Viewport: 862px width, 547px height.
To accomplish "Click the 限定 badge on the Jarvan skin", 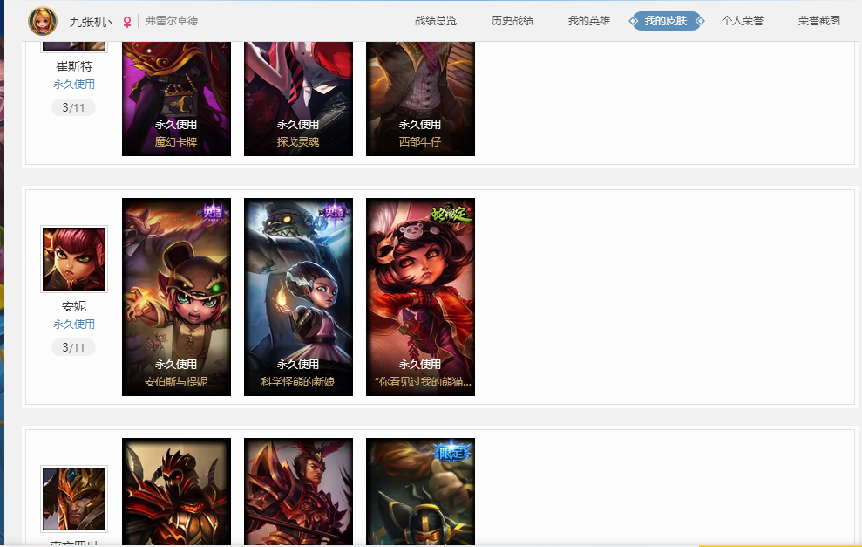I will click(452, 453).
